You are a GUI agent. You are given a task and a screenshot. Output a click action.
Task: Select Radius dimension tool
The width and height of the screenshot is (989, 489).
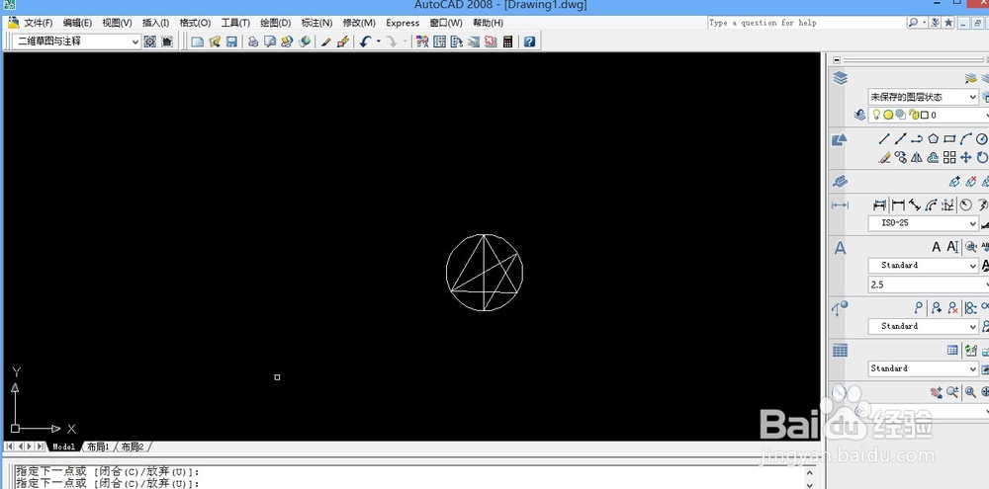[966, 204]
